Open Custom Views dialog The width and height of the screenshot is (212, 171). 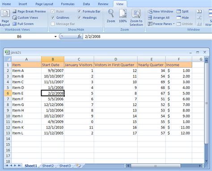(x=25, y=17)
